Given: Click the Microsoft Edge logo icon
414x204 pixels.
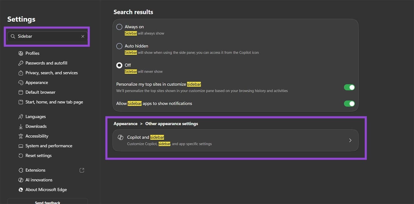Looking at the screenshot, I should click(x=21, y=190).
